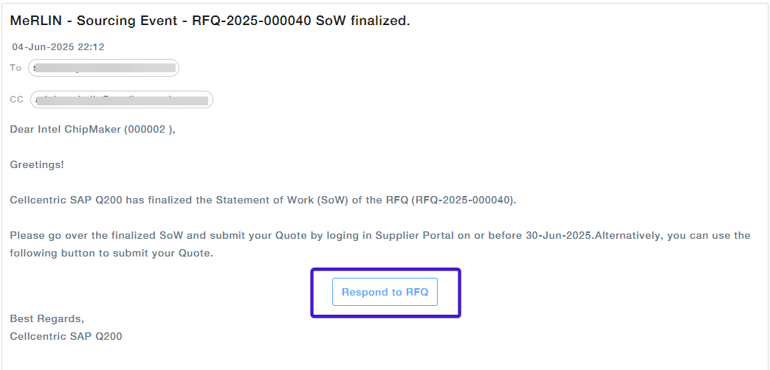Click the "To" field label
This screenshot has width=770, height=370.
16,68
